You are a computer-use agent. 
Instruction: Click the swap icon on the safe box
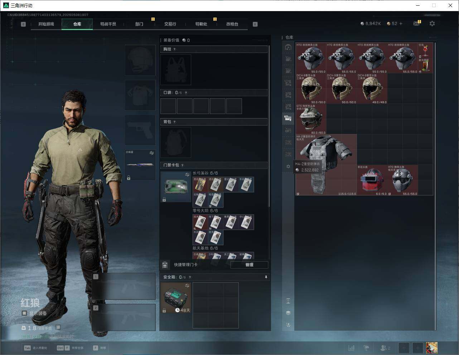tap(187, 286)
